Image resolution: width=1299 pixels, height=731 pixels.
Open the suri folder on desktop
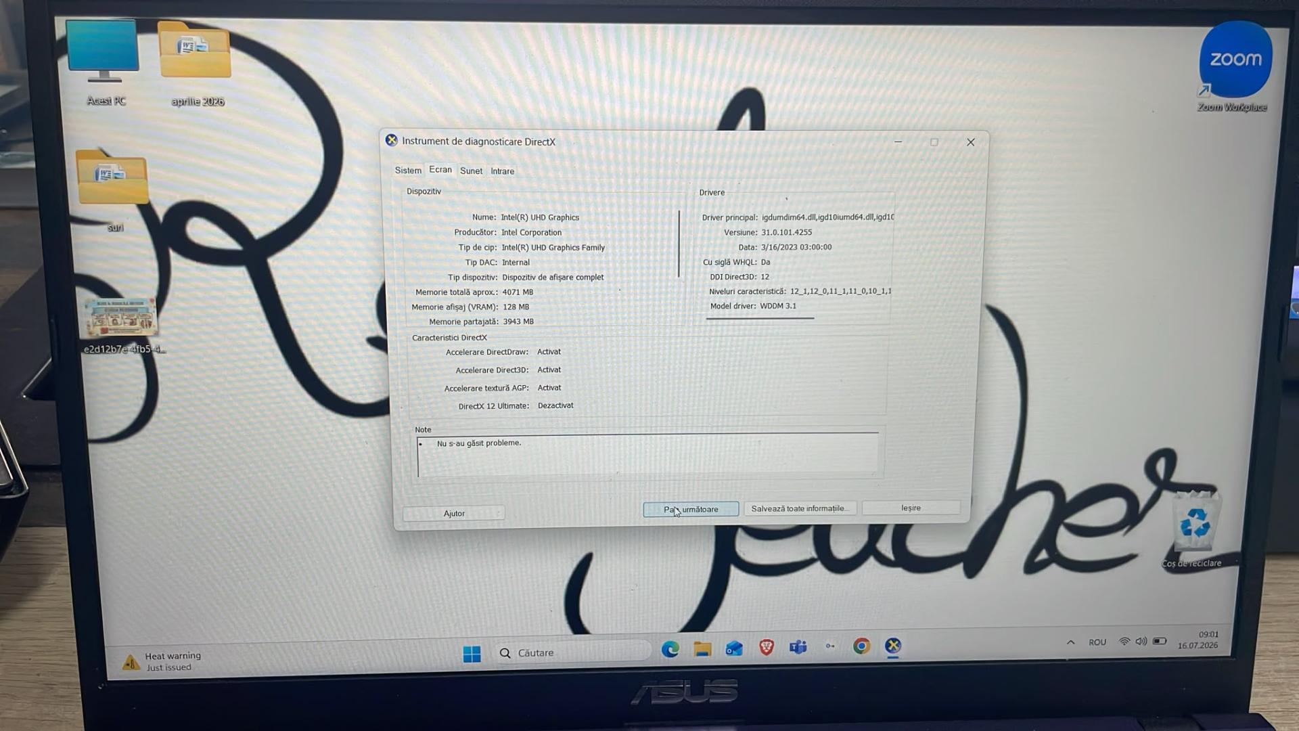point(113,190)
